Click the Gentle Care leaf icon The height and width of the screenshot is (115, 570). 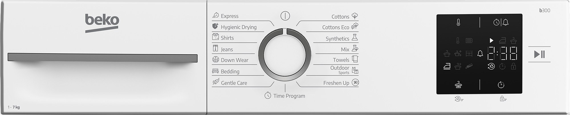coord(215,82)
